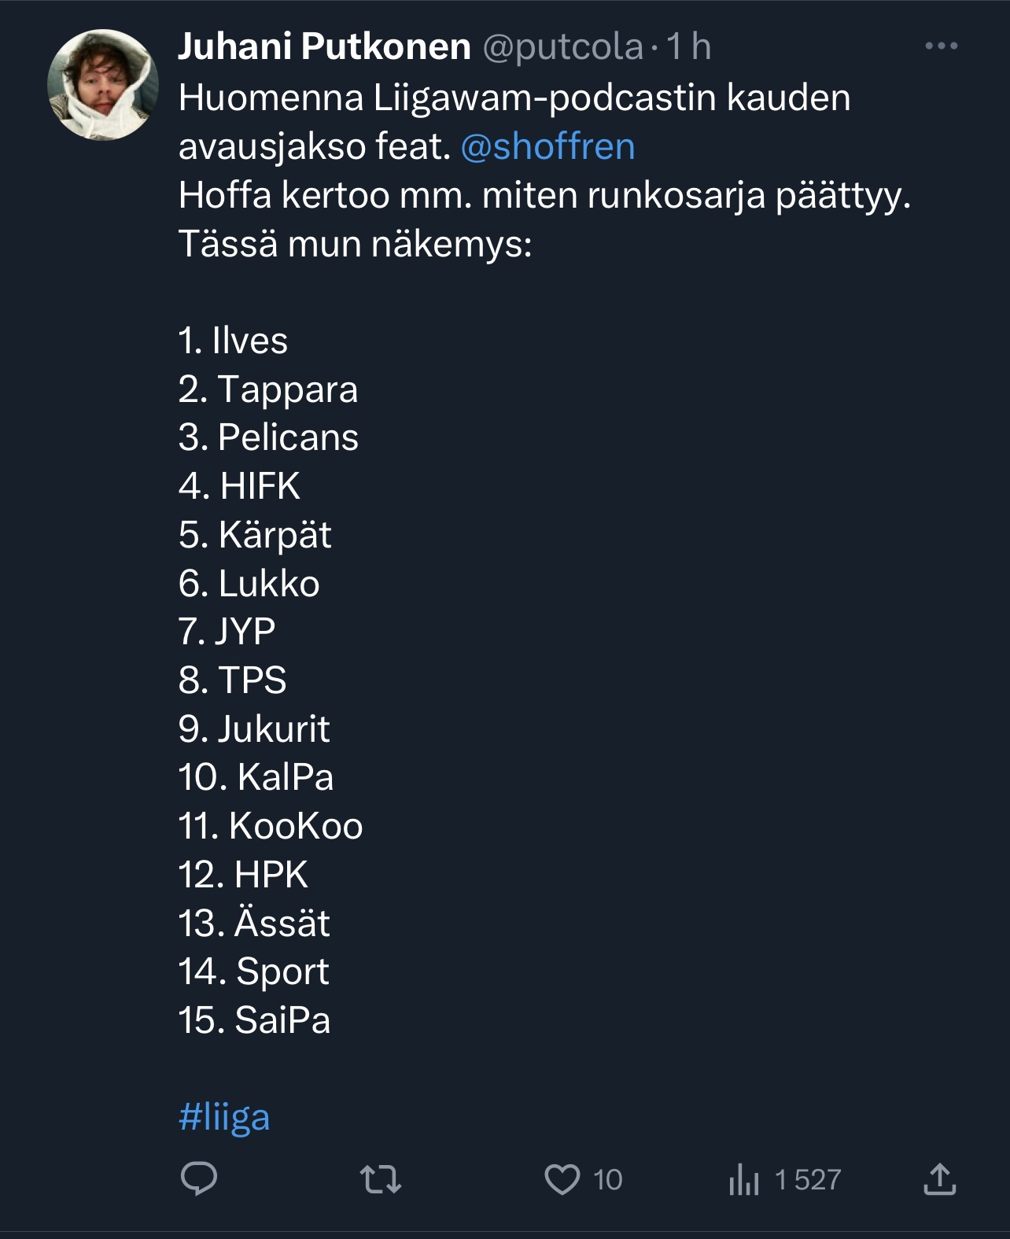Click the @putcola handle
The height and width of the screenshot is (1239, 1010).
click(562, 46)
